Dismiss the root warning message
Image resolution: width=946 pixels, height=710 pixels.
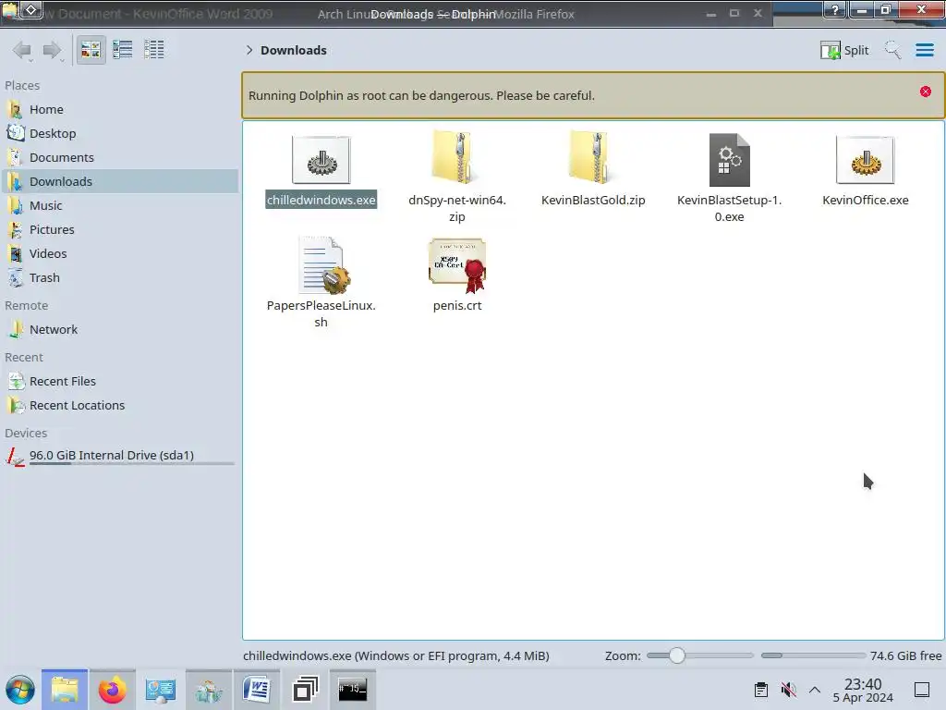(x=925, y=92)
